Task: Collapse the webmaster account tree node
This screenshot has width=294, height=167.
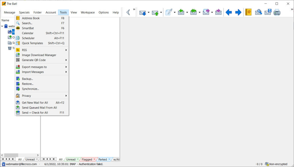Action: click(x=2, y=26)
